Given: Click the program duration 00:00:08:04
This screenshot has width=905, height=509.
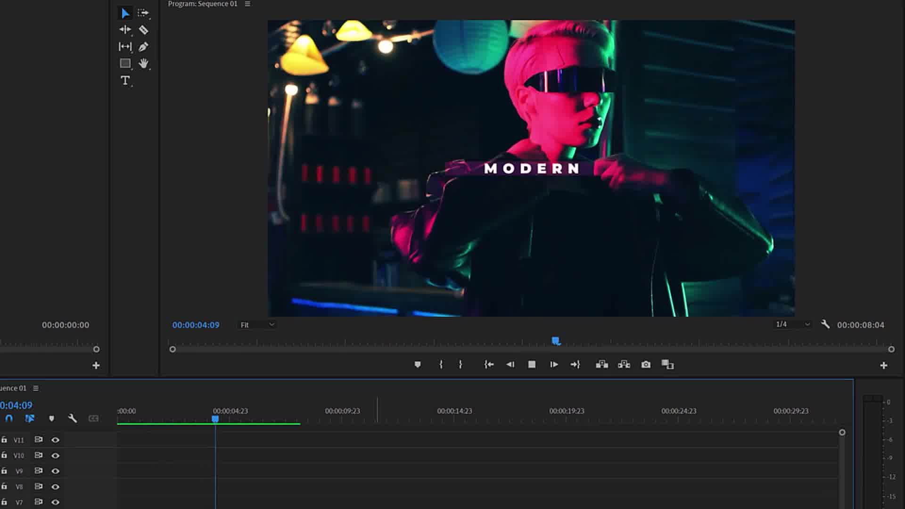Looking at the screenshot, I should (861, 325).
